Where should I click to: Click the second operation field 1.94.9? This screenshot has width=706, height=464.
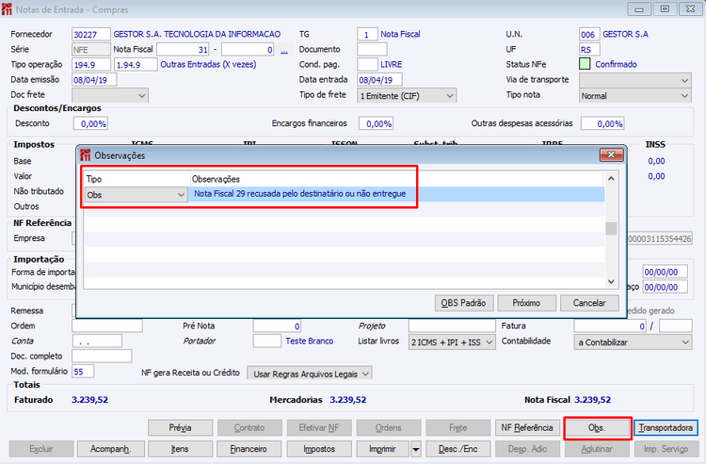[x=136, y=65]
